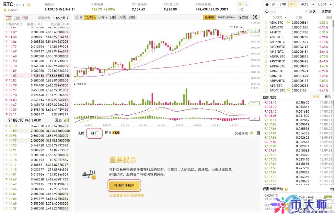Click the 5x margin badge next to BTC/USDT

(28, 5)
